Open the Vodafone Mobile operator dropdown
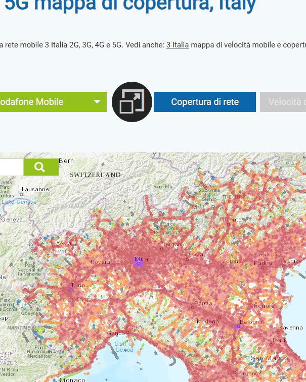The image size is (306, 382). coord(53,102)
